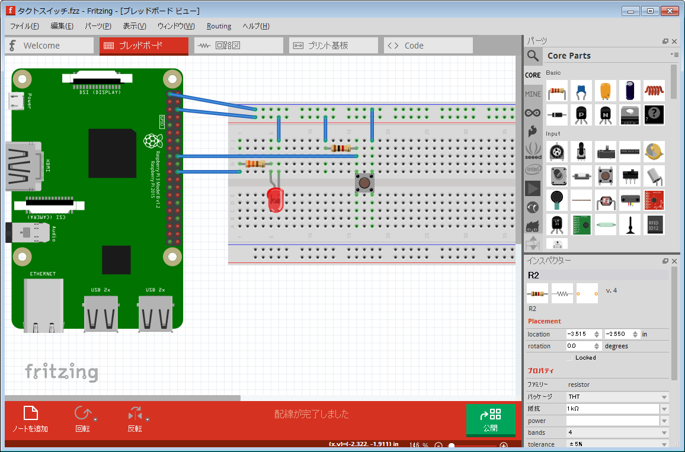Image resolution: width=685 pixels, height=452 pixels.
Task: Open the Arduino parts bin
Action: coord(533,113)
